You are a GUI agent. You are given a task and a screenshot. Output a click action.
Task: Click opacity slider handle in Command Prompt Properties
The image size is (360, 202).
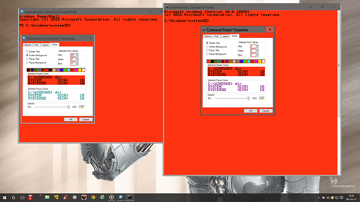249,98
